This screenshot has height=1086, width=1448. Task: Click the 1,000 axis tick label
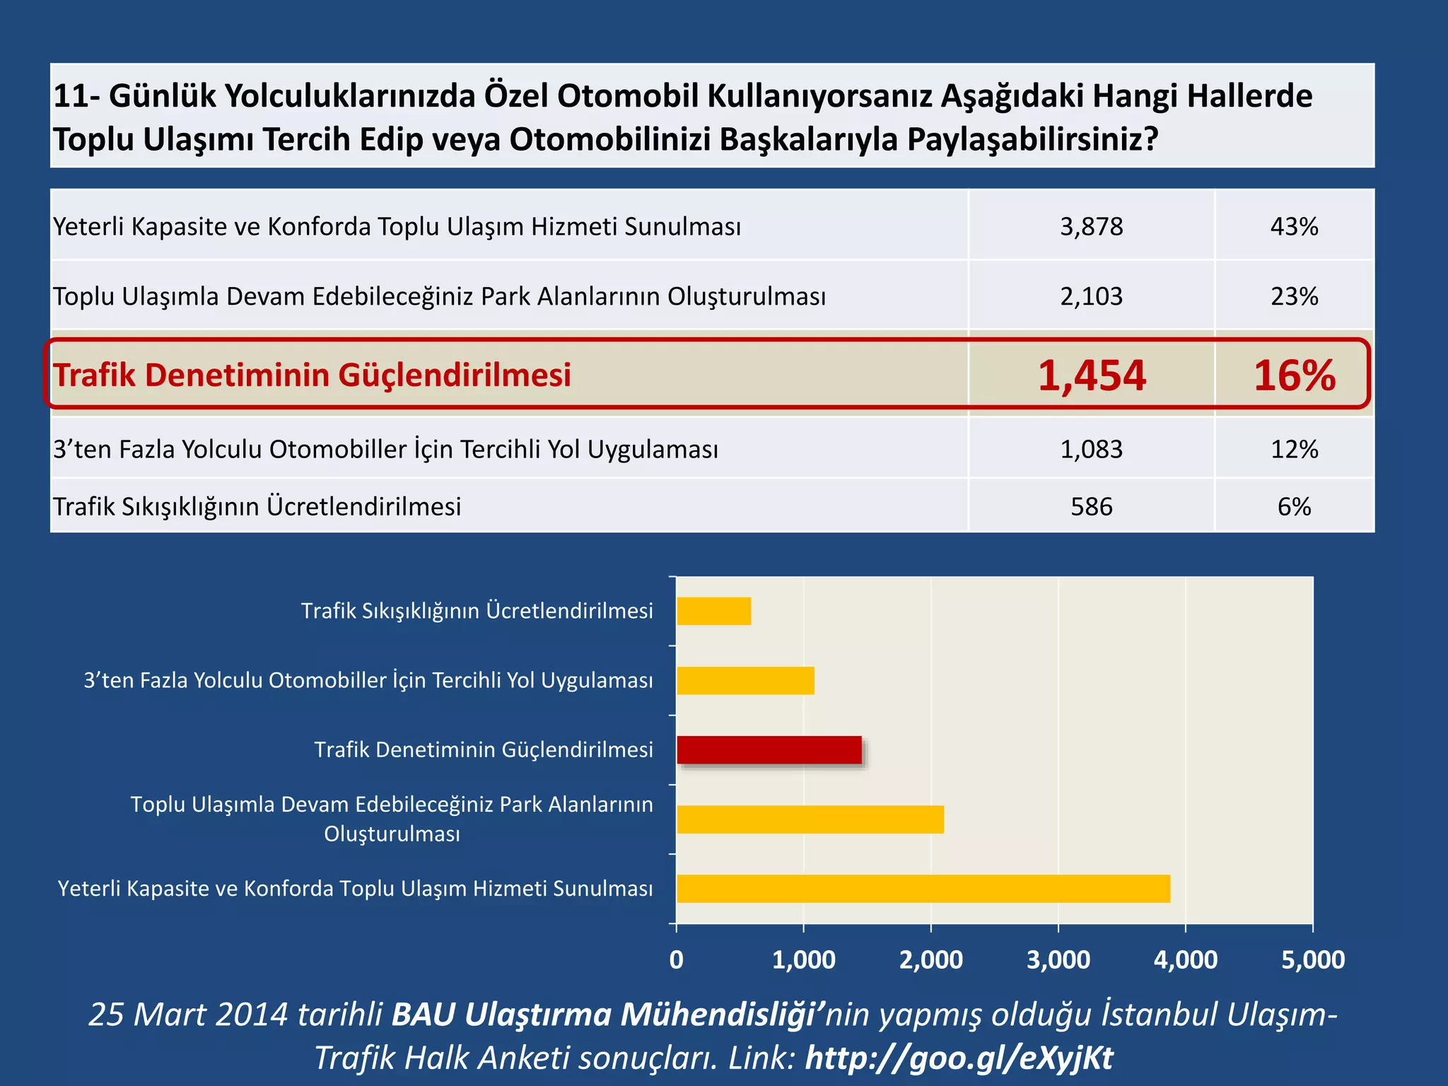click(x=803, y=960)
